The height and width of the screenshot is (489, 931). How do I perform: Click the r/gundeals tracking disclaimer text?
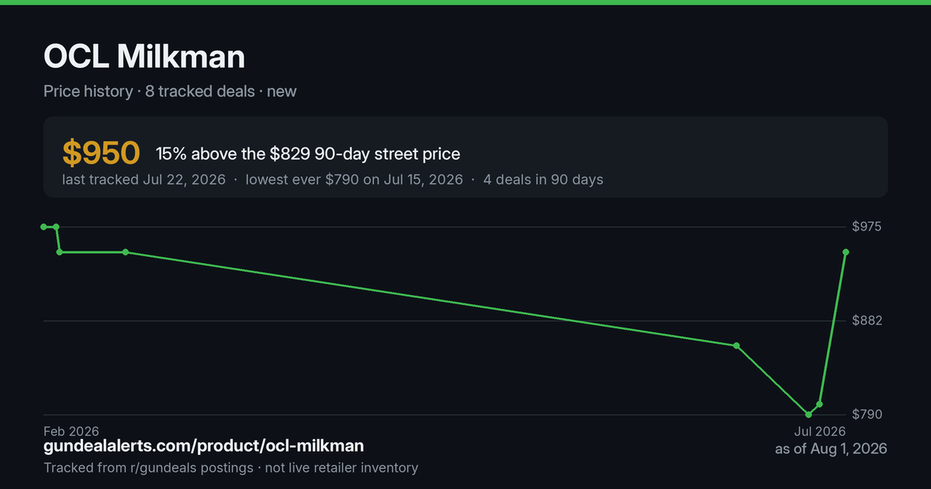coord(231,468)
